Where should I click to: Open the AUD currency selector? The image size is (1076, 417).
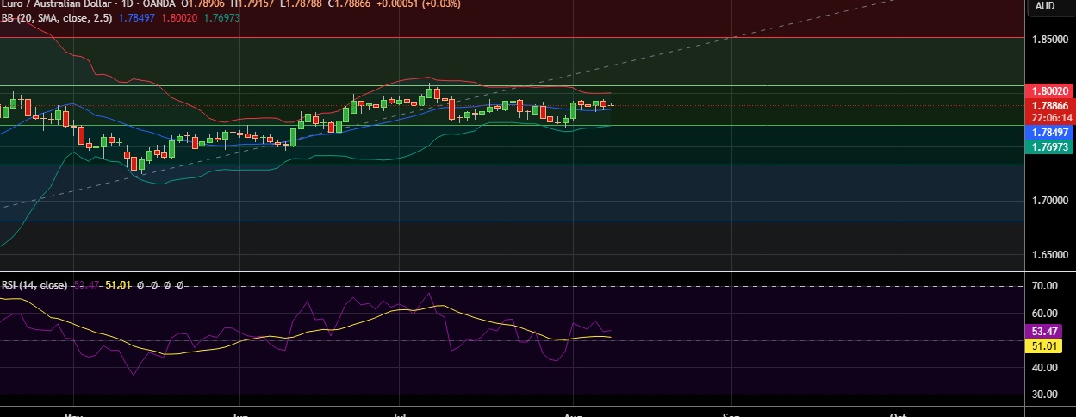pyautogui.click(x=1044, y=6)
